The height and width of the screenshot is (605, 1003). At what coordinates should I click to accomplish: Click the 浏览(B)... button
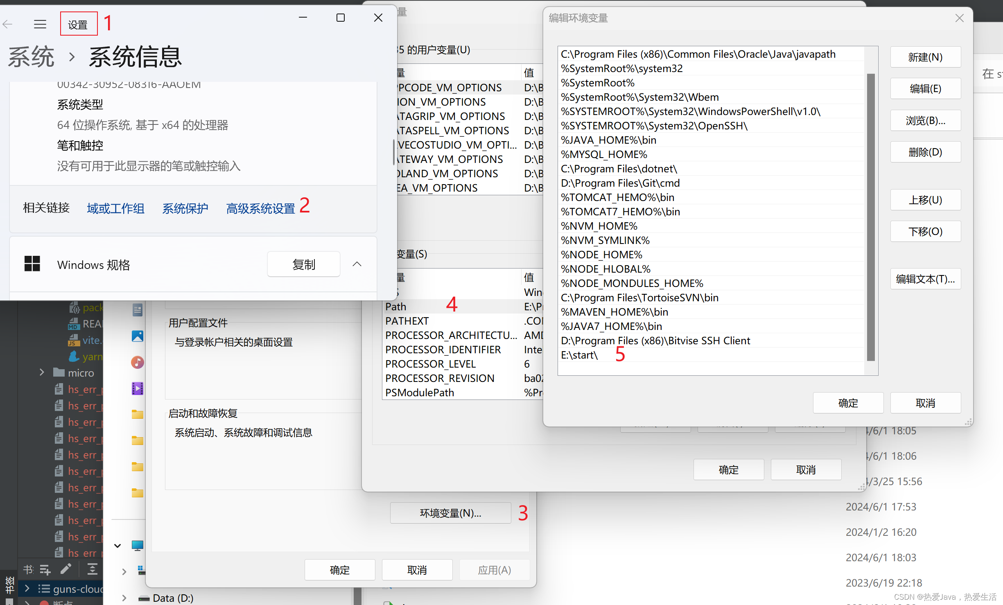tap(925, 120)
